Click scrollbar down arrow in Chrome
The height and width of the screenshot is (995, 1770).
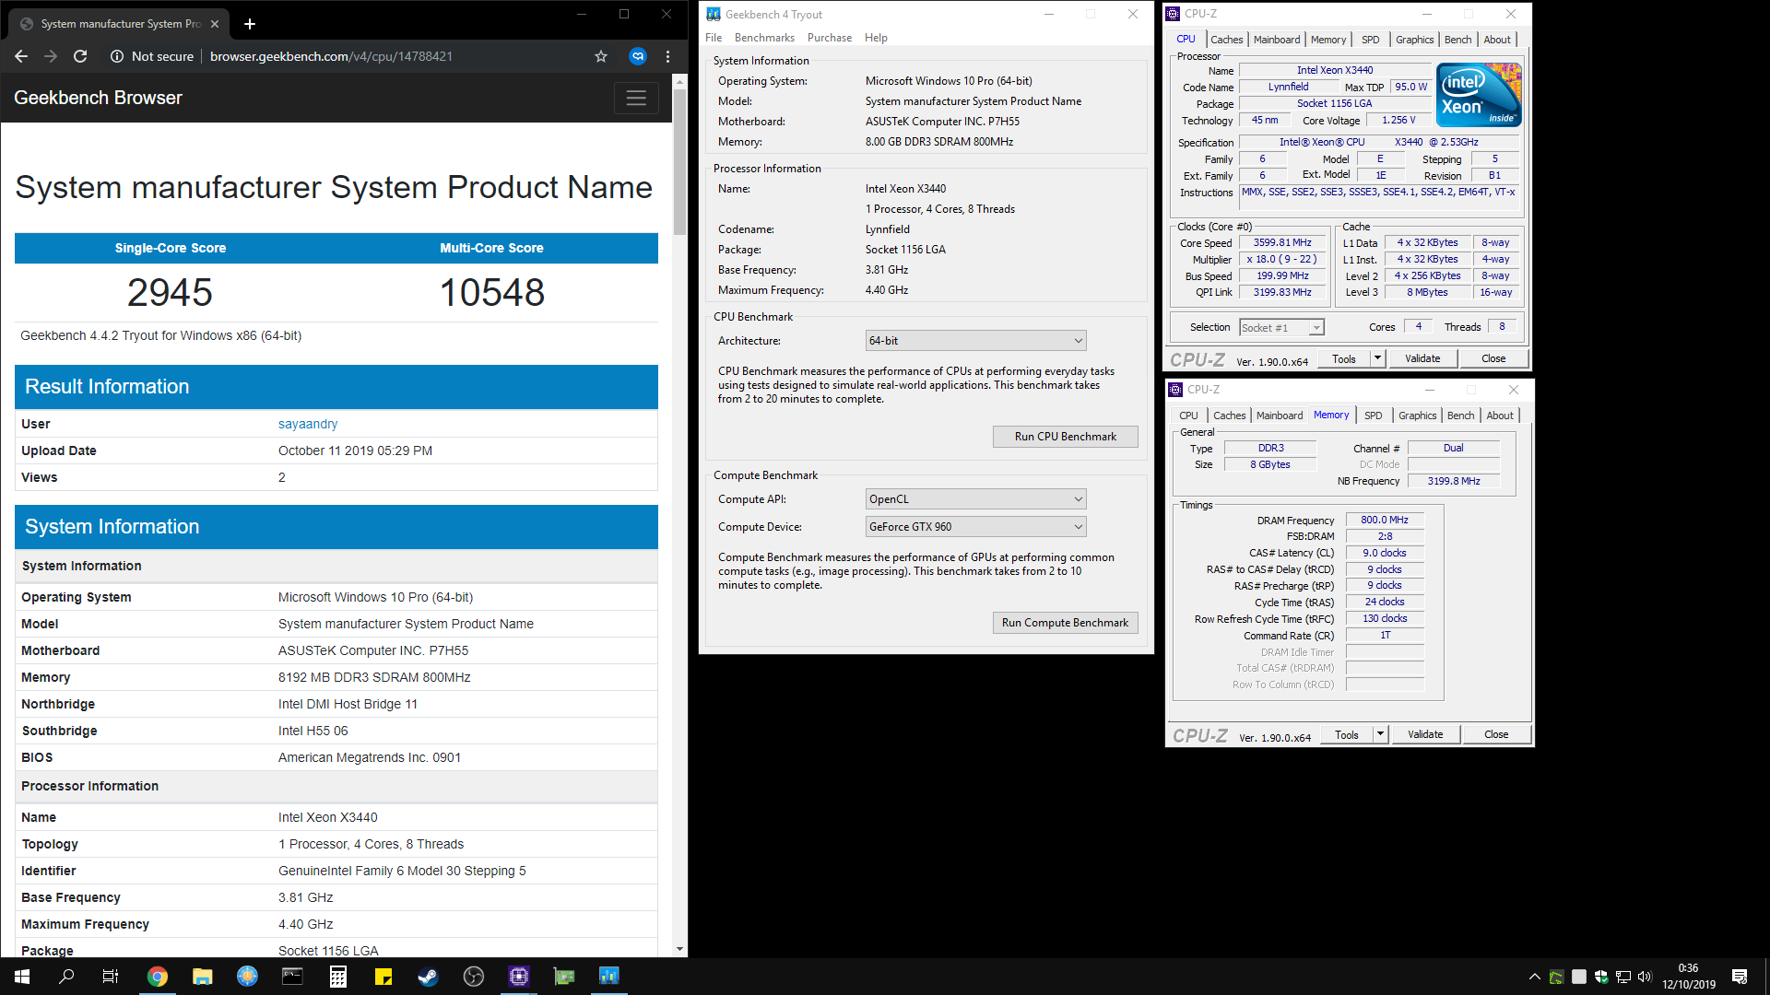click(x=679, y=949)
